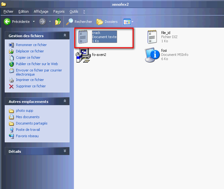This screenshot has width=224, height=189.
Task: Open Mes documents link
Action: pos(28,117)
